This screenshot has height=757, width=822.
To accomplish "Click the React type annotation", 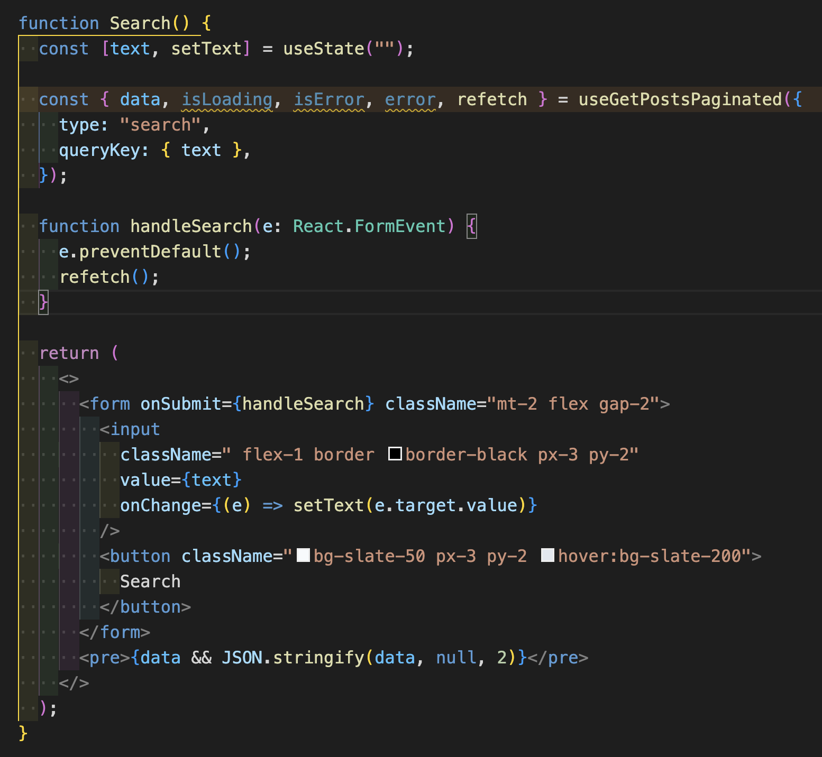I will [318, 226].
